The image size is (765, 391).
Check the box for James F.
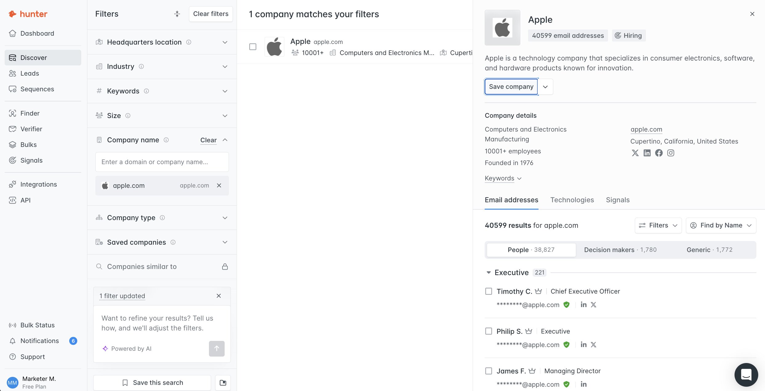tap(489, 371)
